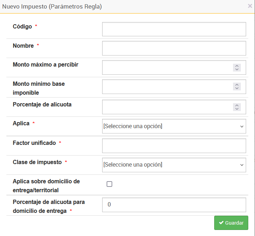Click the Monto minimo base imponible field

pyautogui.click(x=167, y=86)
